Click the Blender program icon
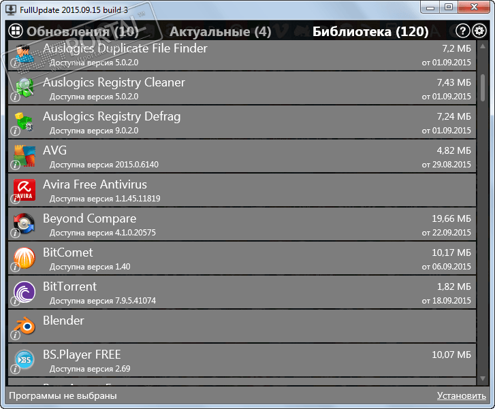The image size is (495, 409). [25, 326]
